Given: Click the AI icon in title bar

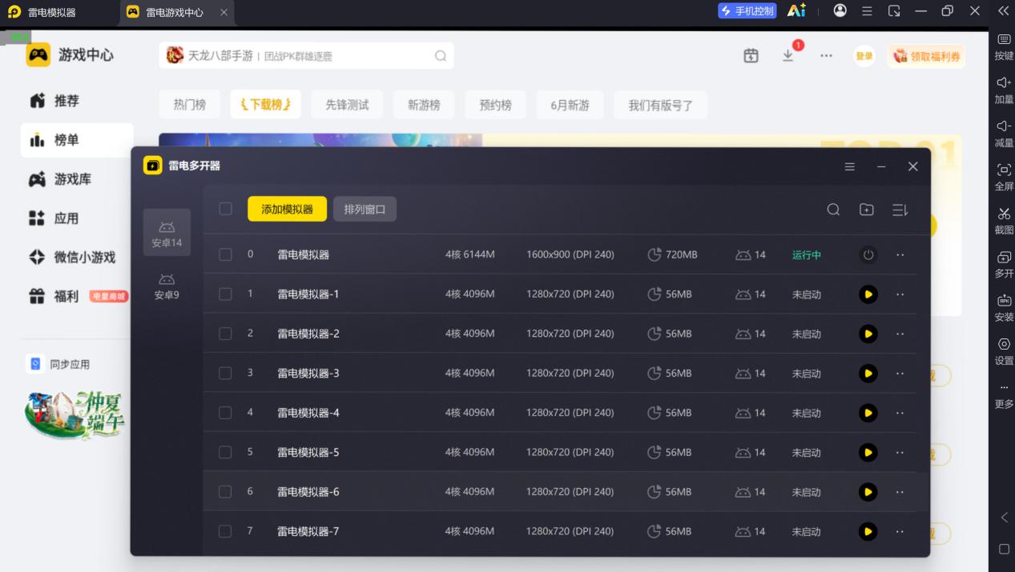Looking at the screenshot, I should click(x=796, y=10).
